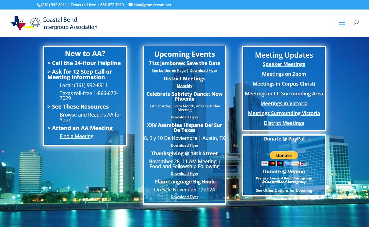Click the credit card logos under Donate

[284, 163]
